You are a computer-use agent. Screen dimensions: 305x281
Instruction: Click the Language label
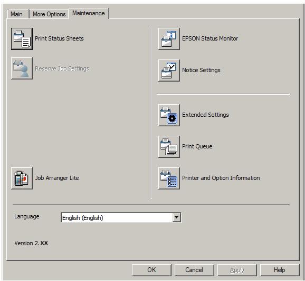[27, 216]
